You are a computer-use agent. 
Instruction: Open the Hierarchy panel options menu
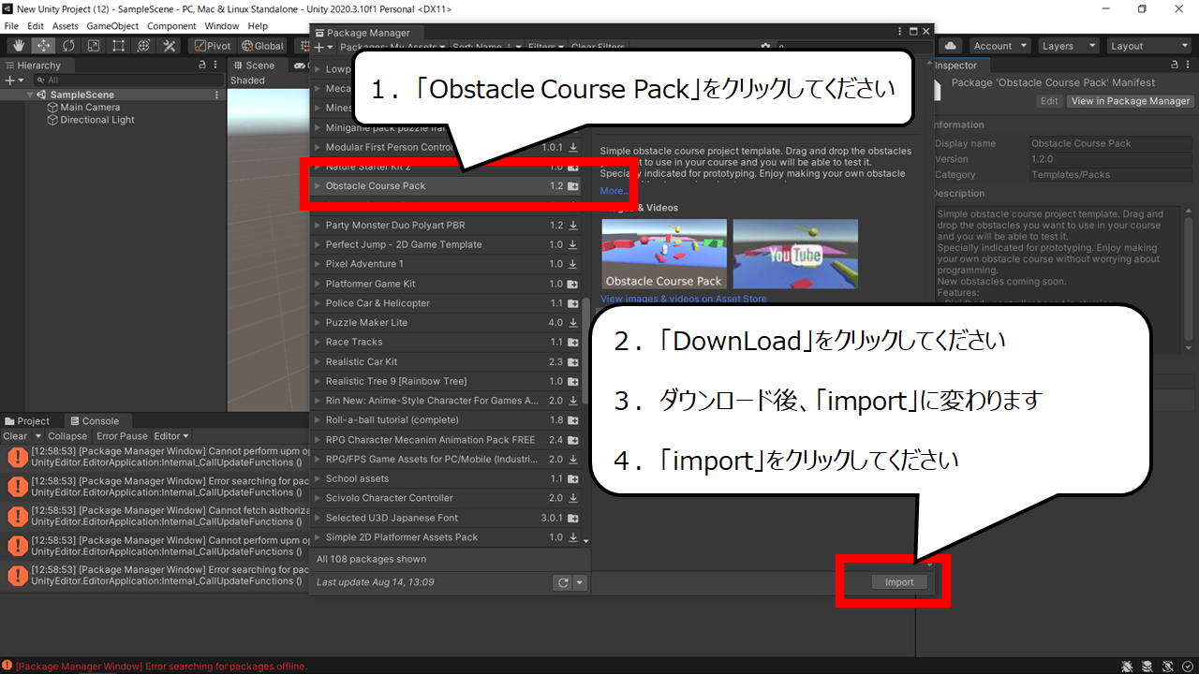click(x=217, y=66)
